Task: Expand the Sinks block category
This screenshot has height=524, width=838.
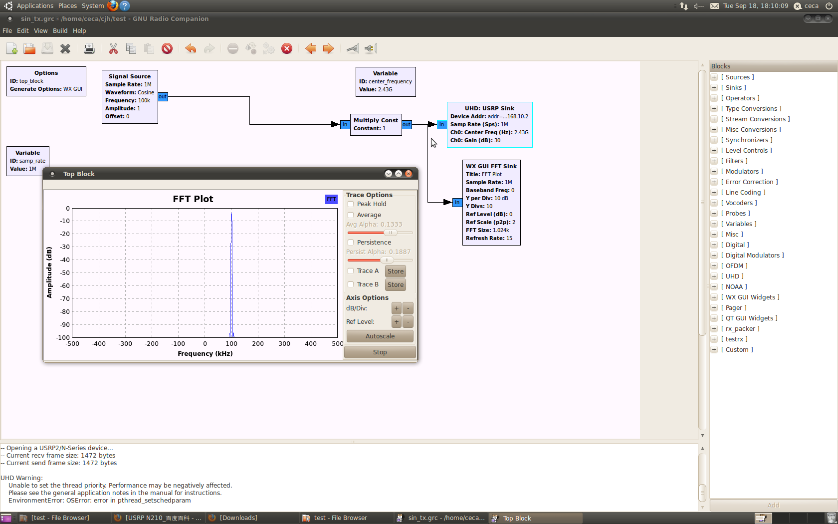Action: (714, 88)
